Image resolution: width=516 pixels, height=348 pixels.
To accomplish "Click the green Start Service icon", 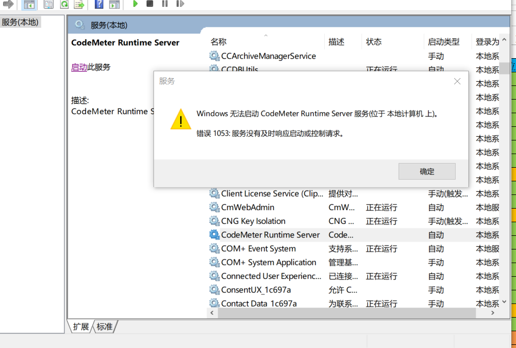I will pos(135,4).
